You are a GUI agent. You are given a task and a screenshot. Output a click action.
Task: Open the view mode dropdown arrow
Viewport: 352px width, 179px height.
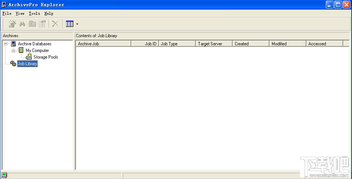77,24
